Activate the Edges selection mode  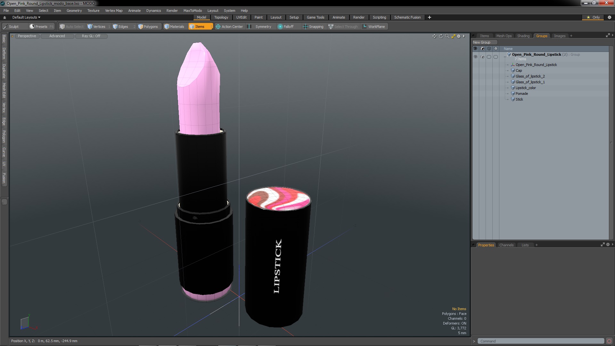pyautogui.click(x=120, y=27)
